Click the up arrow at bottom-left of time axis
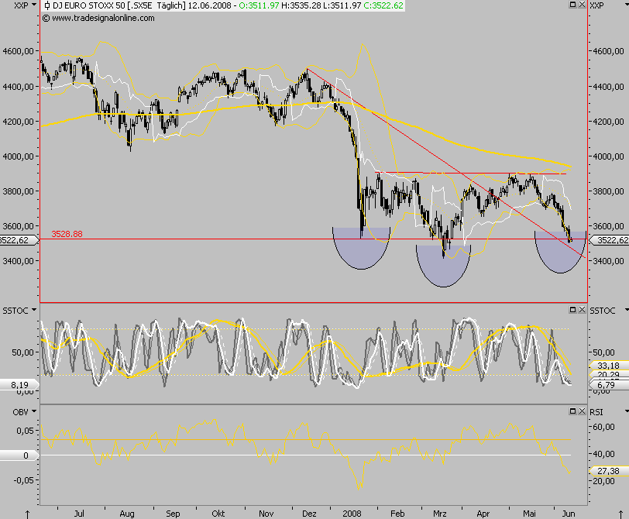The image size is (629, 519). tap(27, 514)
